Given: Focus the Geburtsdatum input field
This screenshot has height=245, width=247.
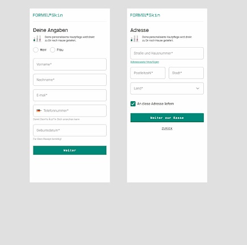Looking at the screenshot, I should (x=70, y=130).
